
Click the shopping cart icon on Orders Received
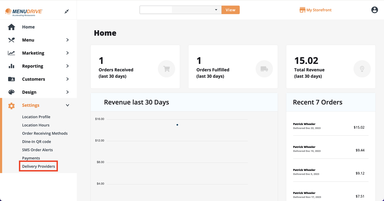[166, 69]
